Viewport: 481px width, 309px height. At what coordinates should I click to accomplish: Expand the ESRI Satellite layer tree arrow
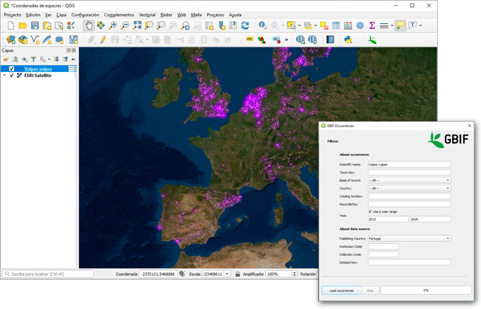click(x=4, y=76)
